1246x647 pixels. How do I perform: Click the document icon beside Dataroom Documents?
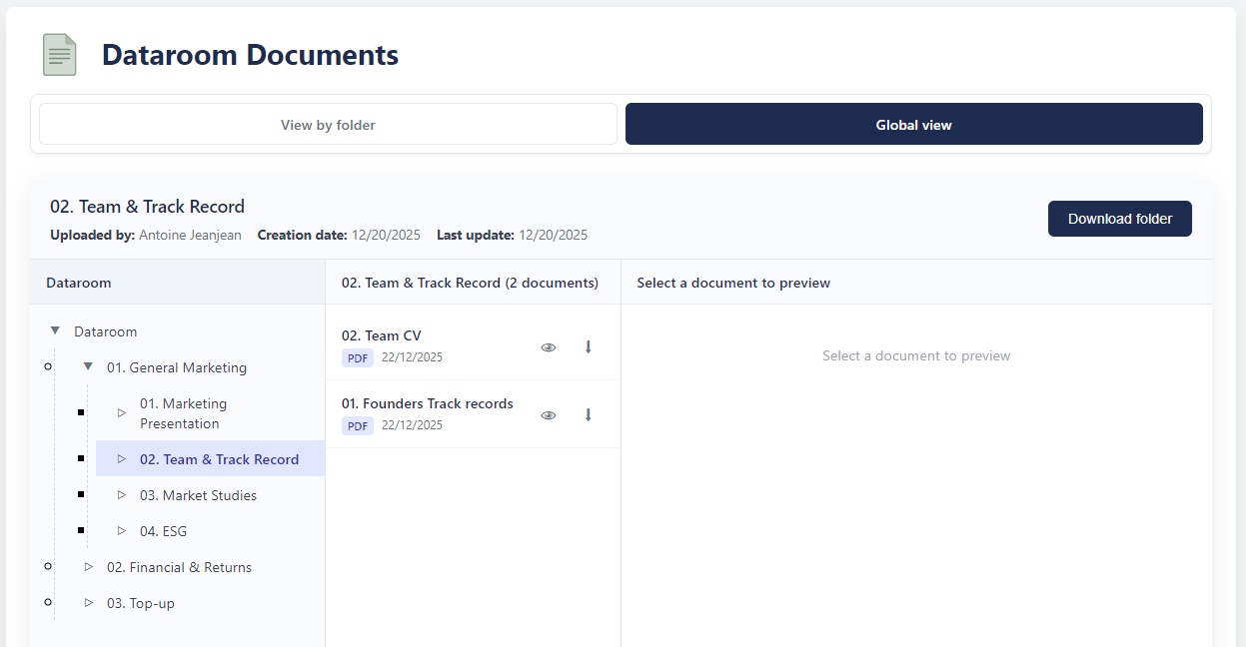coord(59,55)
